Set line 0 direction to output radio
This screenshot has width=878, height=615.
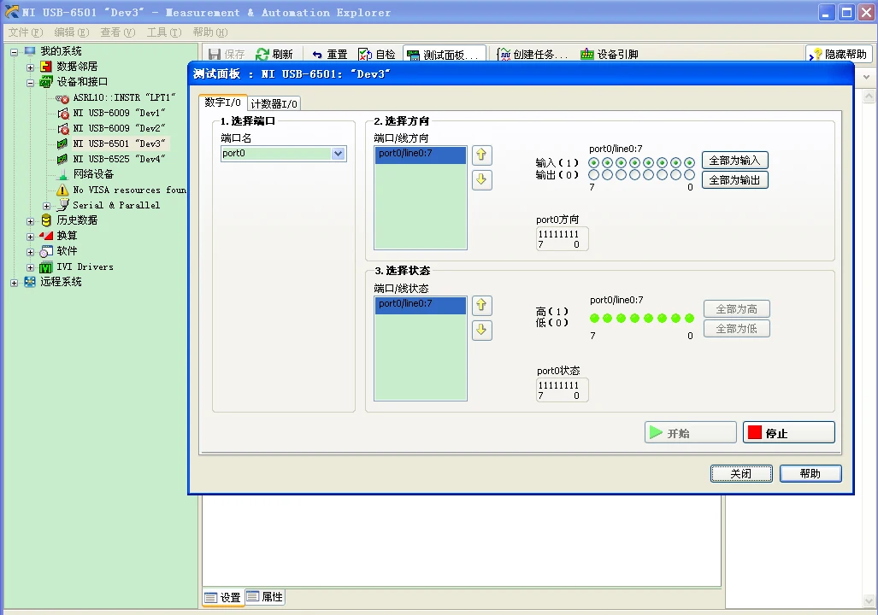[689, 175]
